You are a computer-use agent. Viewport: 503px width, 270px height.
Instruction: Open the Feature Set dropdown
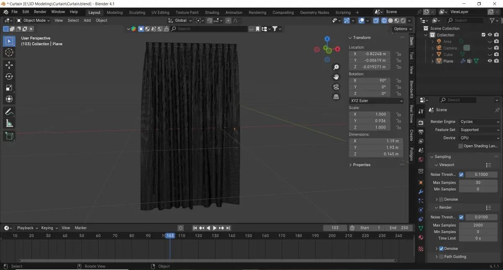tap(480, 130)
